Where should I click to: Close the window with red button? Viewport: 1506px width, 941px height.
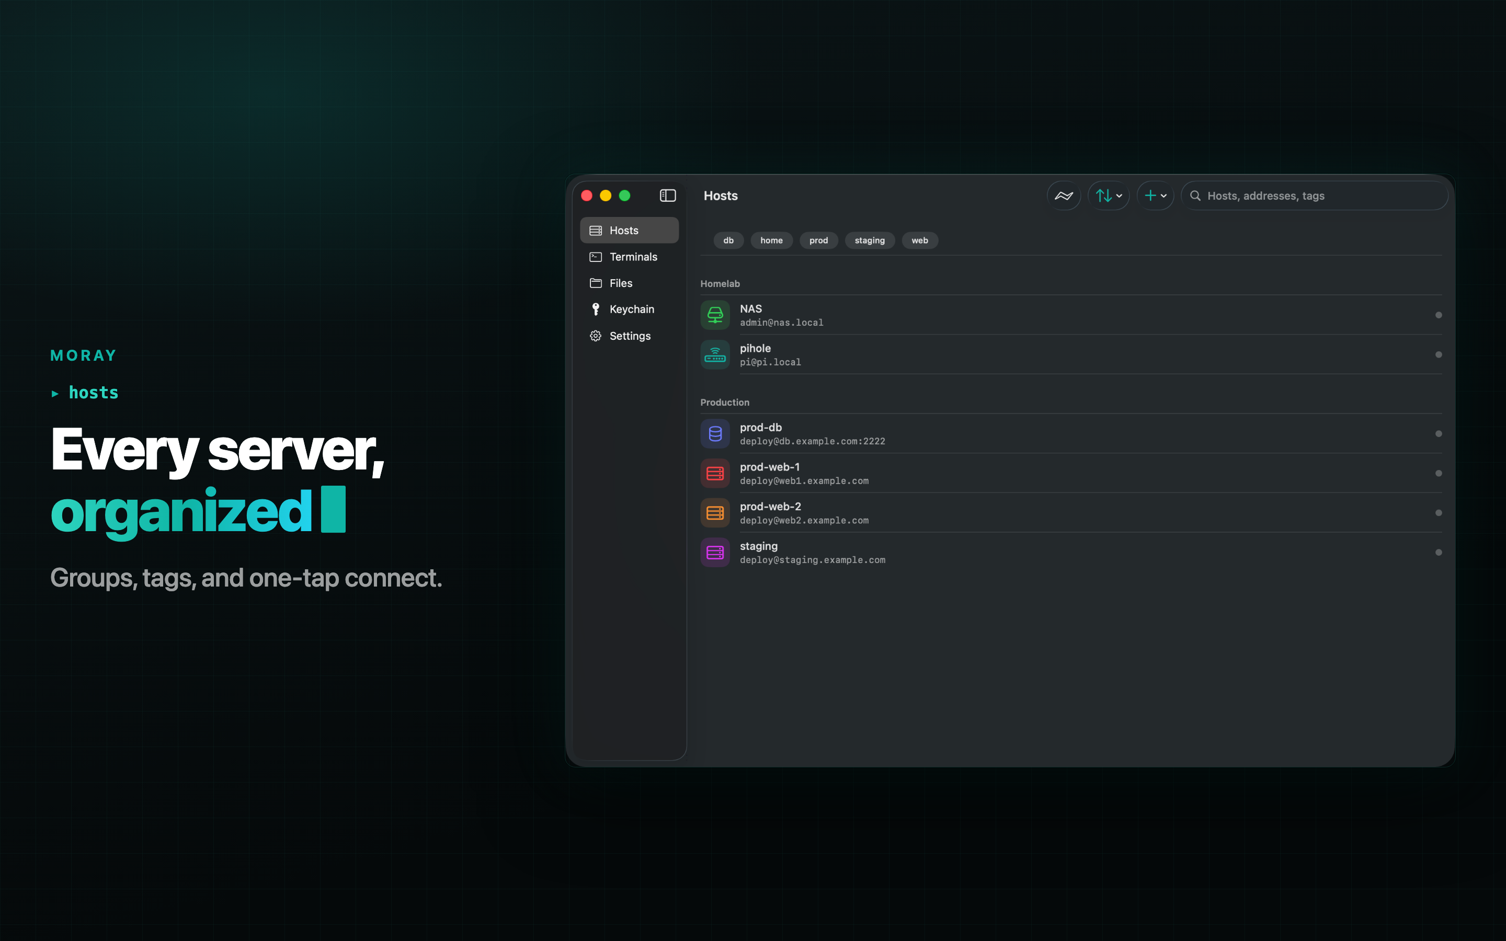586,196
